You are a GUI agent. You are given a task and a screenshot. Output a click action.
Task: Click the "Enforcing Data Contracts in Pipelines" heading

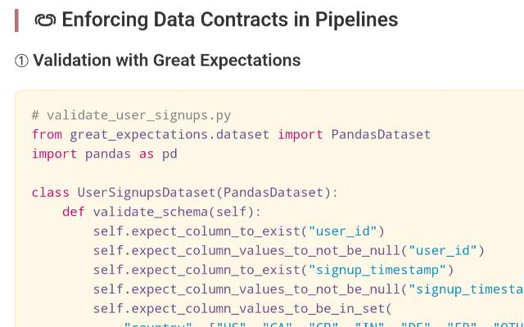click(229, 20)
